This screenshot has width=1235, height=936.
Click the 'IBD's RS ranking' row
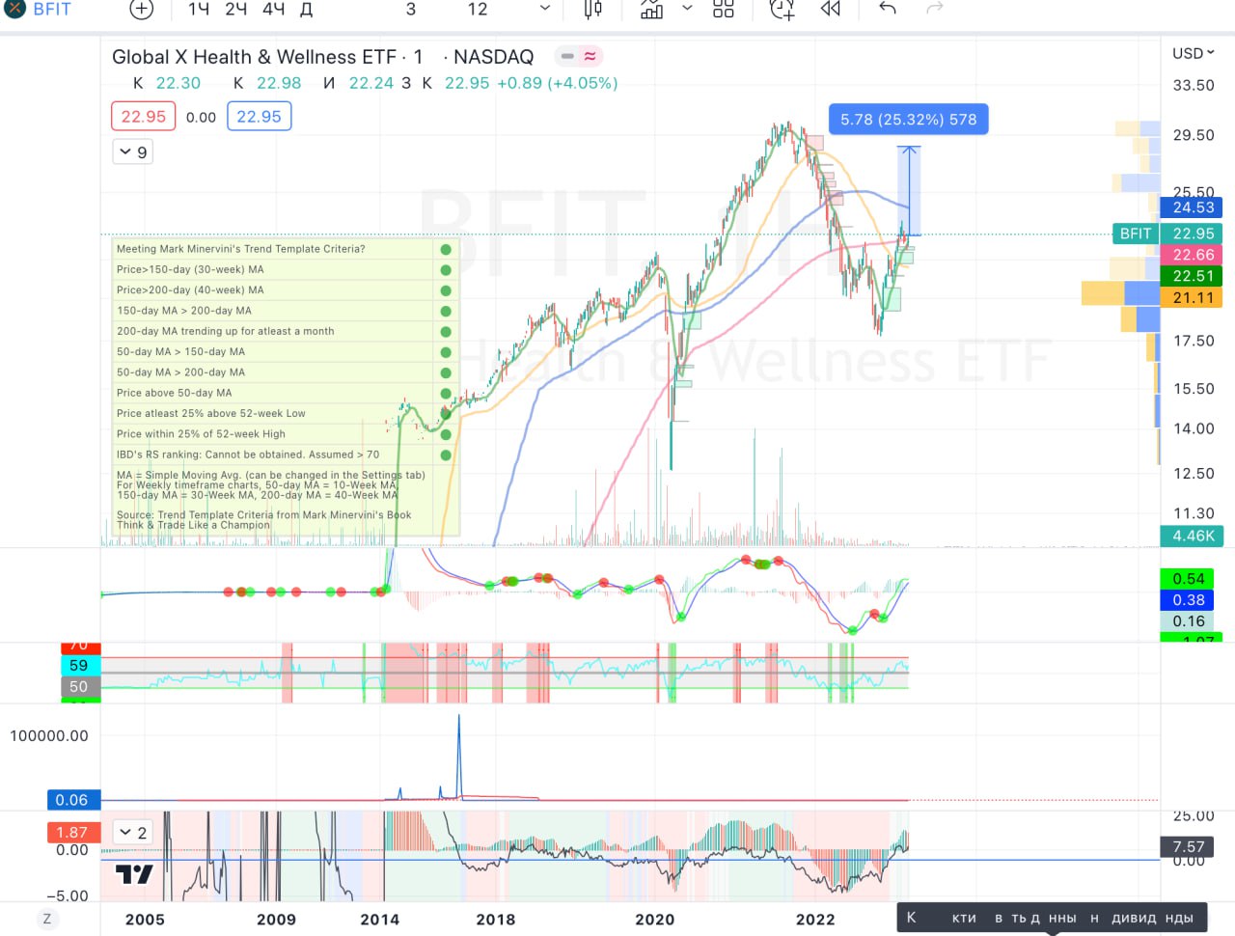286,454
